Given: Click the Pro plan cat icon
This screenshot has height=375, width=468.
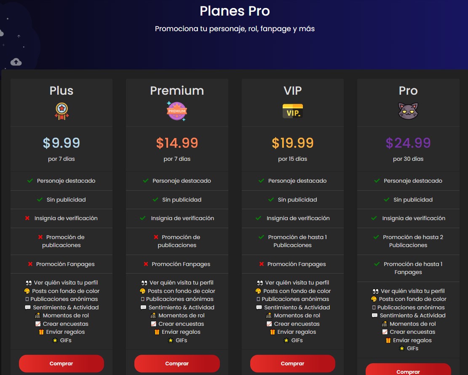Looking at the screenshot, I should (x=408, y=111).
